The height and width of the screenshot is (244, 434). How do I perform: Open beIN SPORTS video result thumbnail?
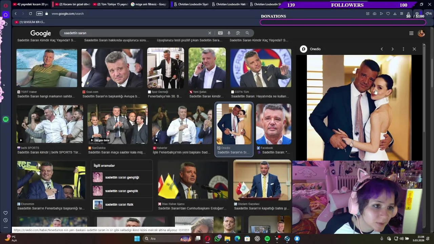50,124
